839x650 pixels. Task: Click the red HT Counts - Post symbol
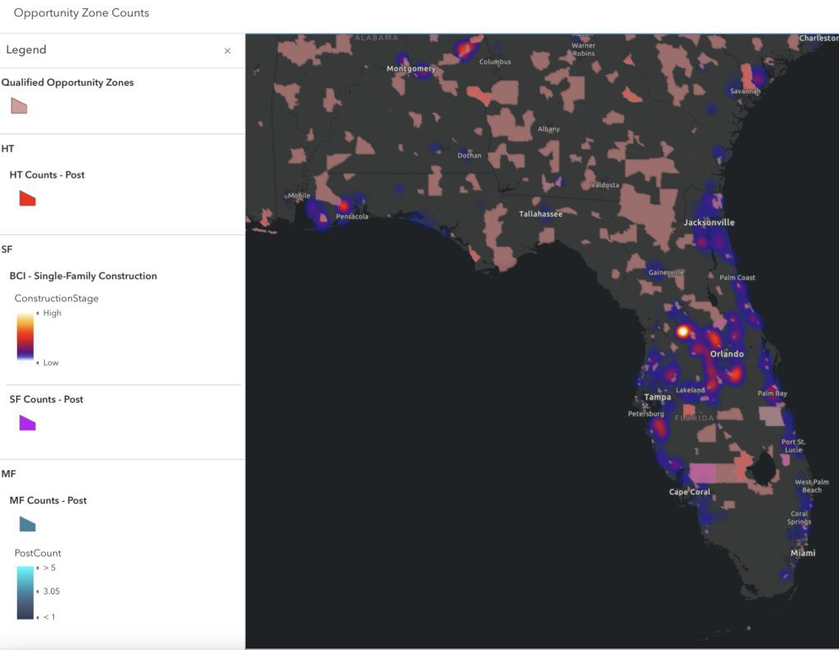pos(27,198)
